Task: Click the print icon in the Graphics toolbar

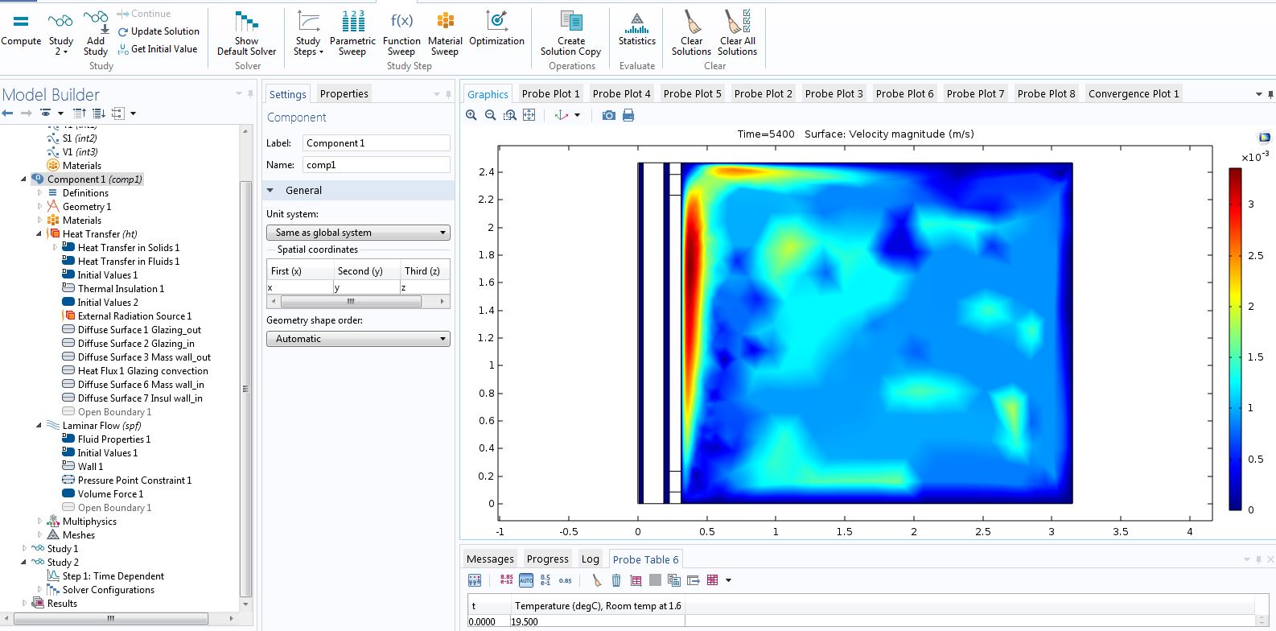Action: (x=628, y=115)
